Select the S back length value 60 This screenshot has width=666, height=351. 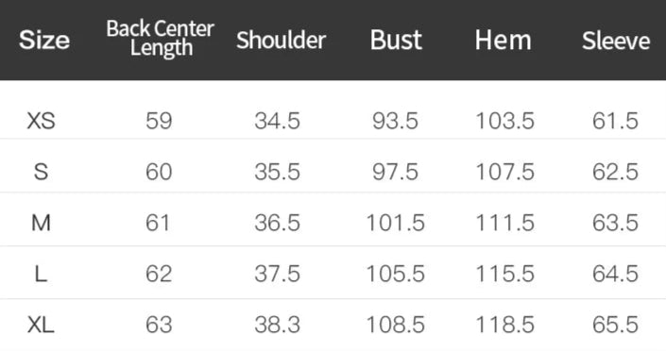click(x=159, y=172)
